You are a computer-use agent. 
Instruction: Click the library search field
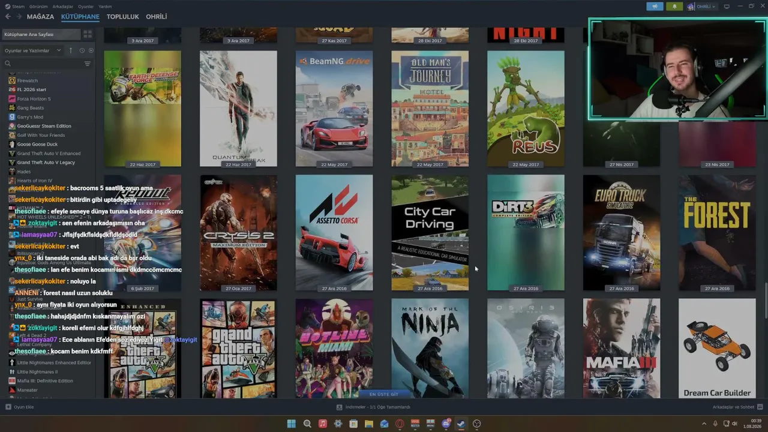(x=47, y=64)
